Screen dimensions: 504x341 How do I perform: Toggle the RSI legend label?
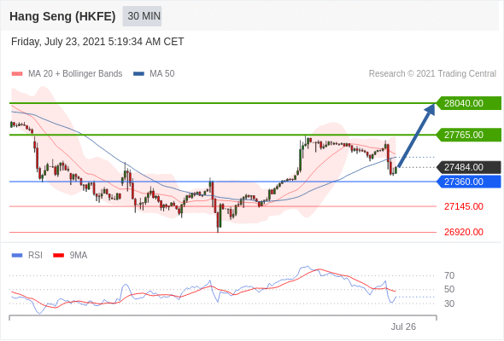(x=35, y=256)
